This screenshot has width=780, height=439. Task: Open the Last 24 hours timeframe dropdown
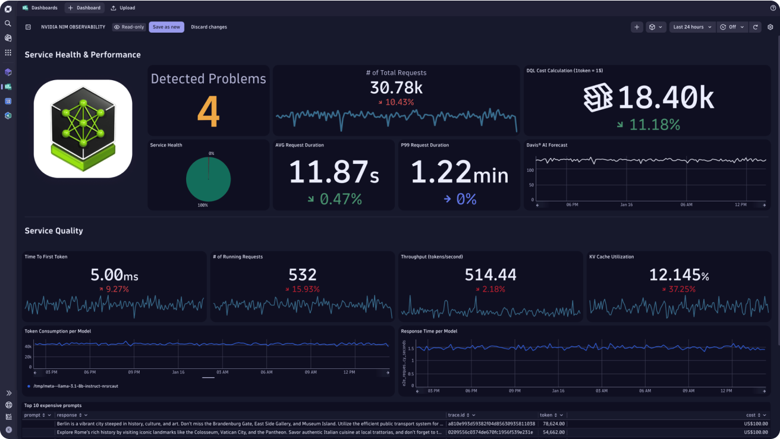(x=692, y=27)
